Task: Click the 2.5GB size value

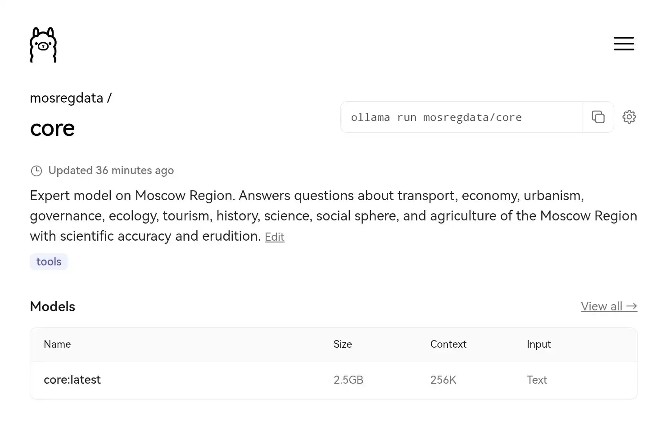Action: [348, 380]
